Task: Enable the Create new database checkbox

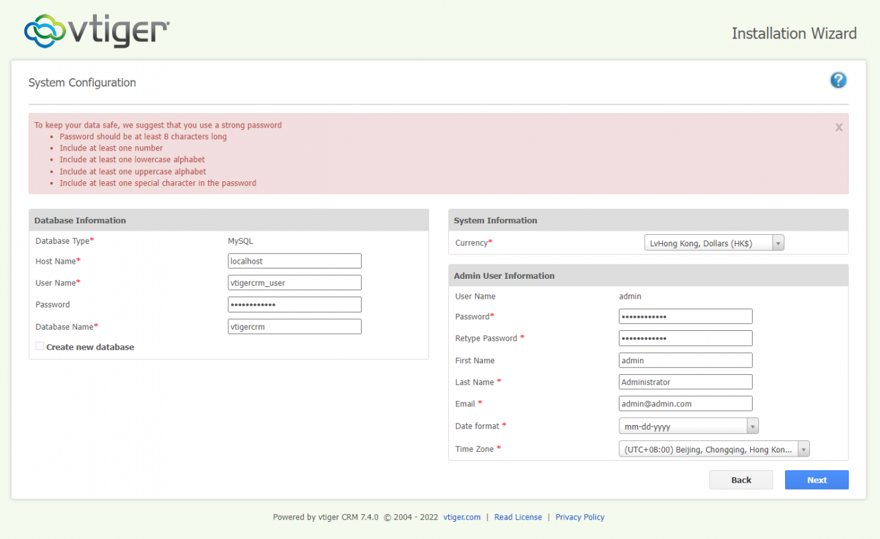Action: [x=40, y=347]
